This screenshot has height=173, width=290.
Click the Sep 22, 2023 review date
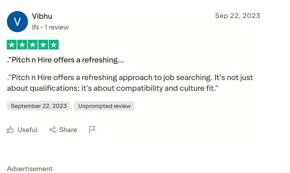(x=237, y=16)
